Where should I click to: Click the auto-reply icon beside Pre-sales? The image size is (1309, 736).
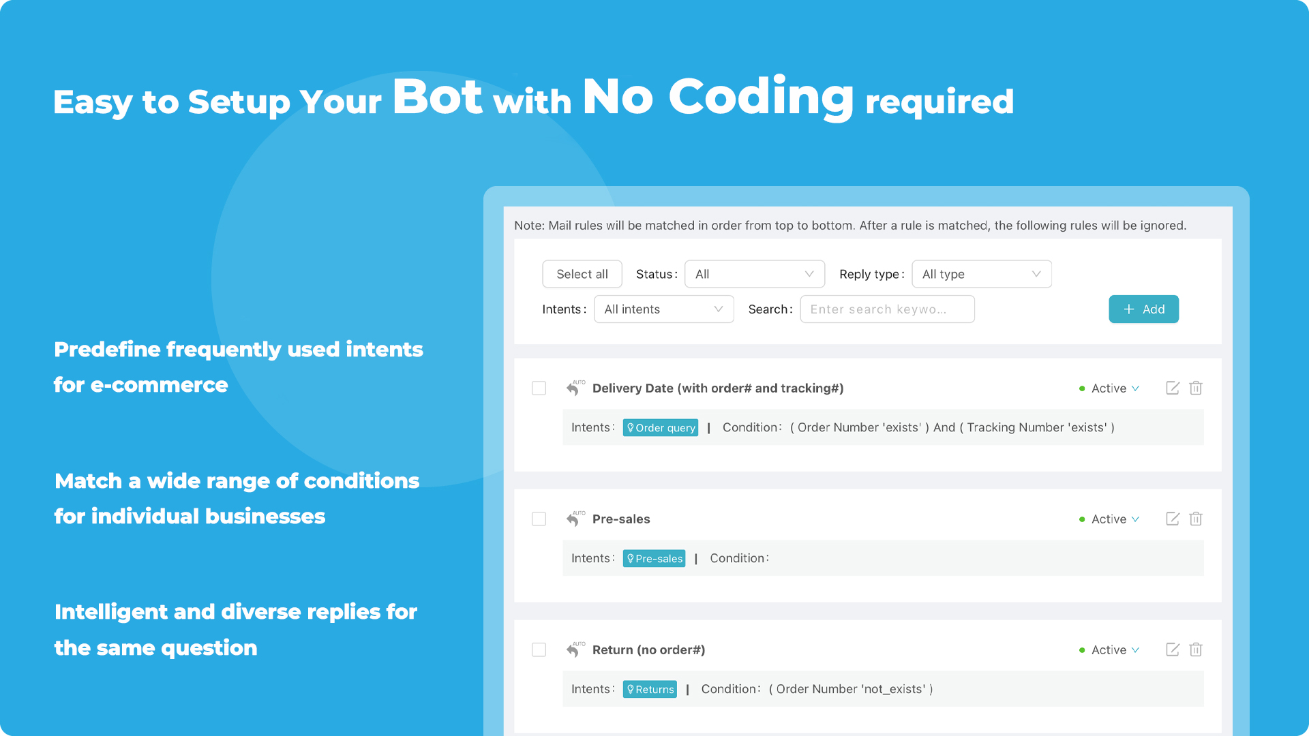(x=575, y=519)
